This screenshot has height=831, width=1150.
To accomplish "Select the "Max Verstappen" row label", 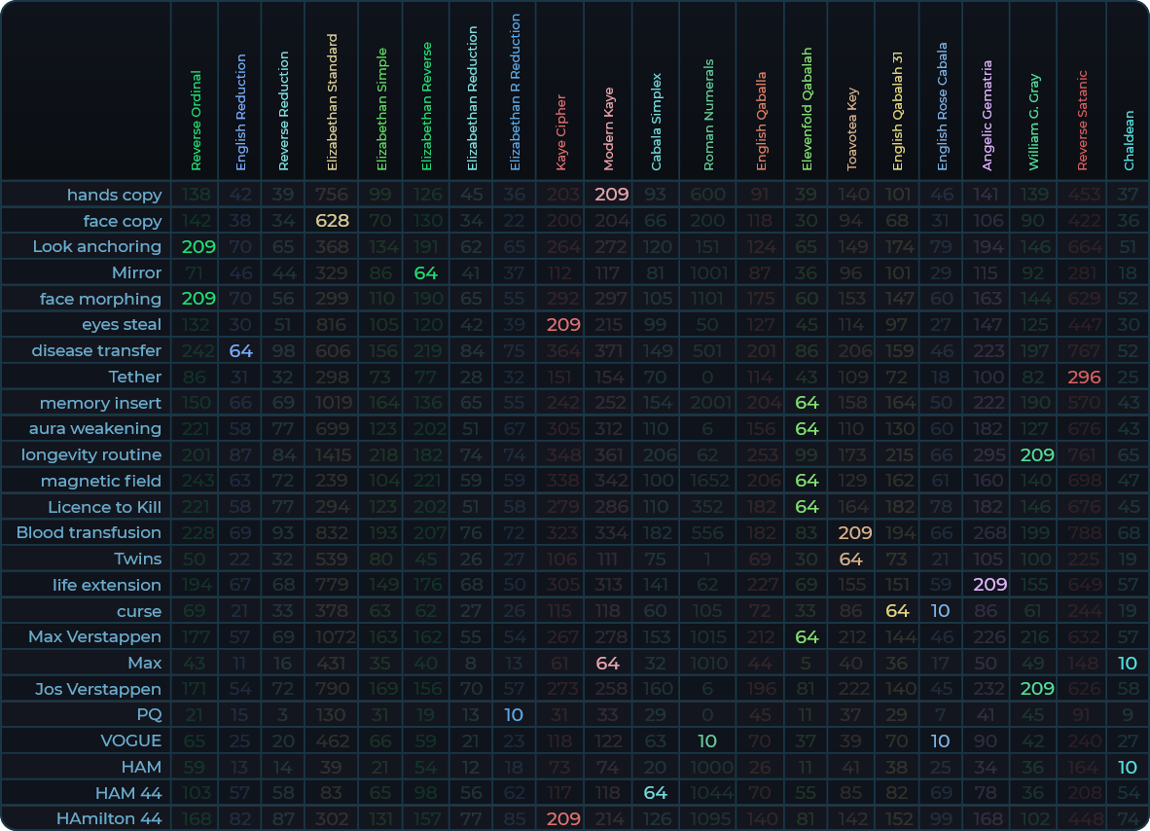I will (94, 636).
